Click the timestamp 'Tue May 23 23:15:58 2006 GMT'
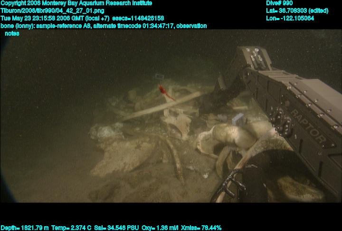342x231 pixels. [42, 19]
